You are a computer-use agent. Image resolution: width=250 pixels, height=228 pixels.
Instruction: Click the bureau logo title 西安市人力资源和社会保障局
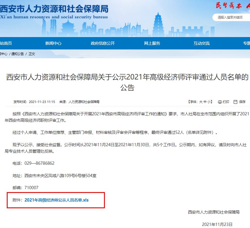point(54,9)
